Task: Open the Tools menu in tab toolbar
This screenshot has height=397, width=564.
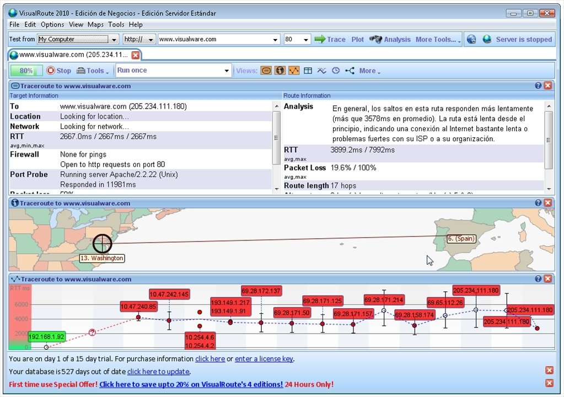Action: coord(93,71)
